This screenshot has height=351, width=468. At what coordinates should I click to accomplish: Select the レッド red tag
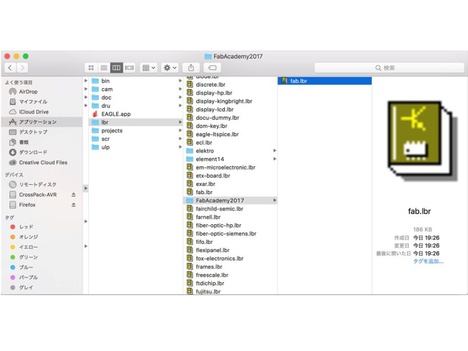tap(42, 227)
